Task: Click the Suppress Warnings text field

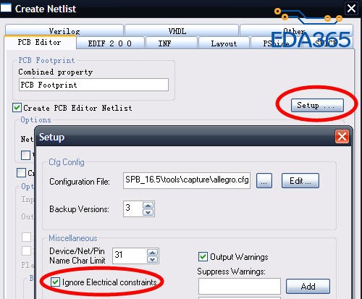Action: click(x=240, y=286)
